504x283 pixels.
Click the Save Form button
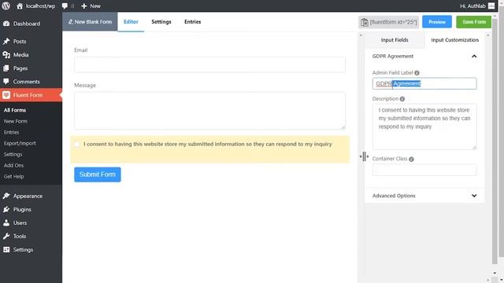(474, 22)
